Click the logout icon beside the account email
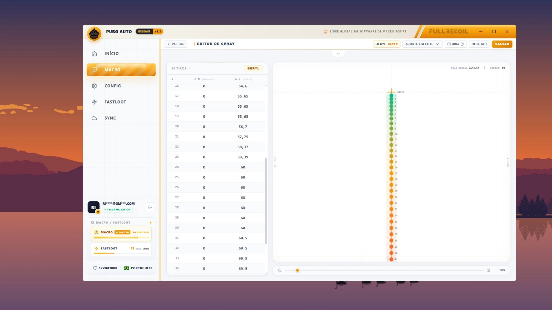The width and height of the screenshot is (552, 310). 150,207
